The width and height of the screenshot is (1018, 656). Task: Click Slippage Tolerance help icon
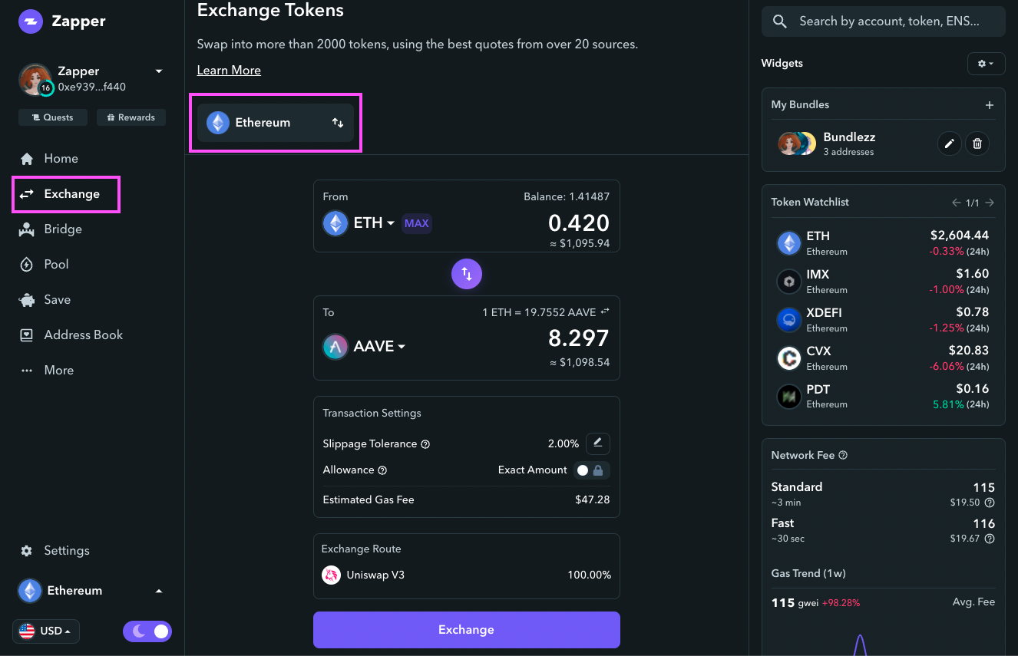[425, 444]
